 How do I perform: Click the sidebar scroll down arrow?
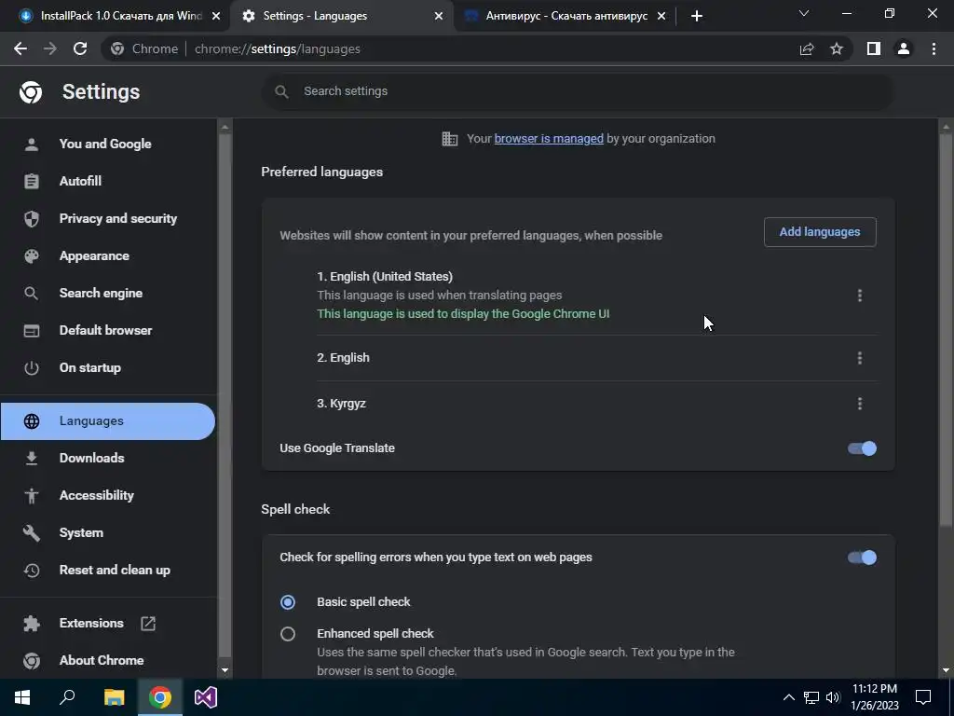tap(225, 670)
